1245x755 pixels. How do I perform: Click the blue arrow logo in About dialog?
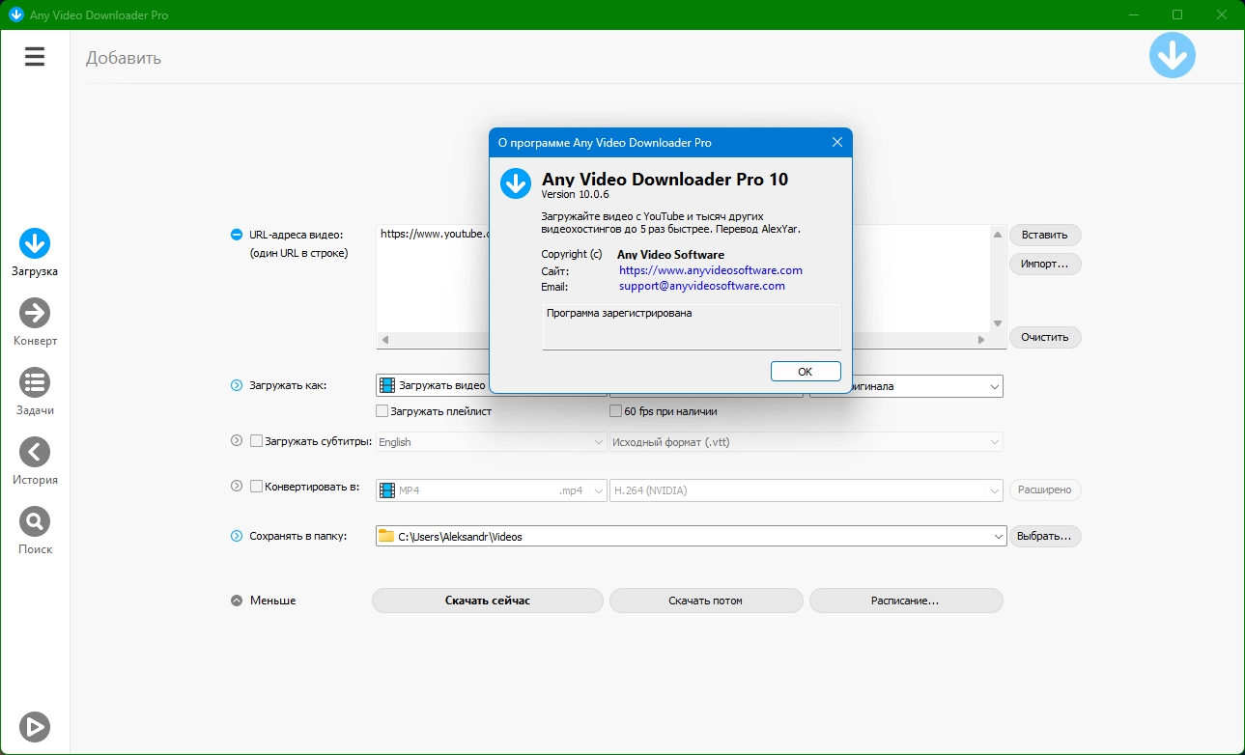(x=516, y=183)
